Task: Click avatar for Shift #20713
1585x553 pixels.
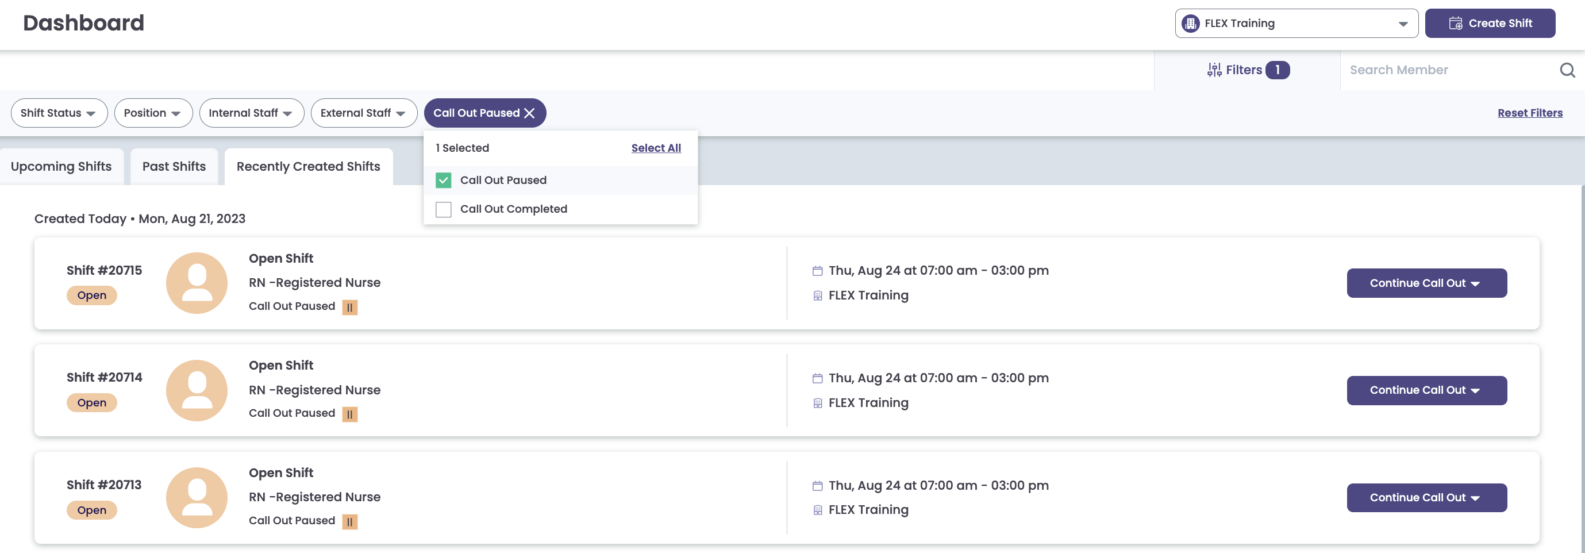Action: tap(197, 498)
